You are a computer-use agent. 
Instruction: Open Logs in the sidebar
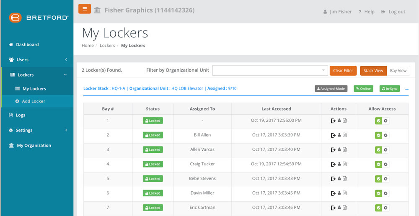tap(17, 115)
